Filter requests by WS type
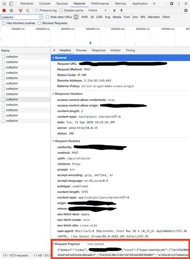Viewport: 190px width, 259px height. coord(143,17)
